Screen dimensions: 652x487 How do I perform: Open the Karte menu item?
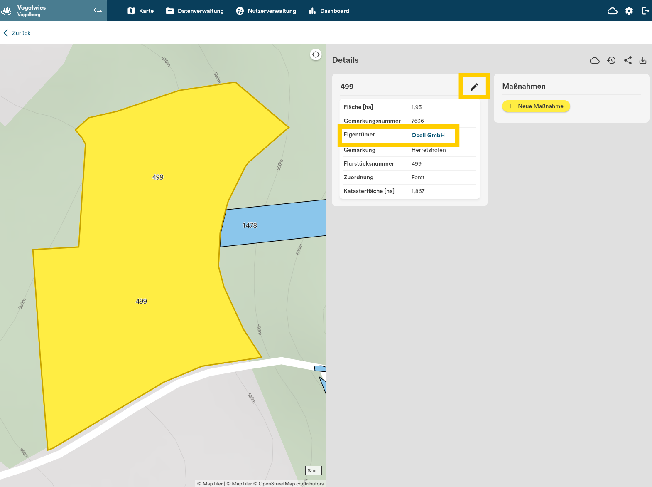[141, 11]
